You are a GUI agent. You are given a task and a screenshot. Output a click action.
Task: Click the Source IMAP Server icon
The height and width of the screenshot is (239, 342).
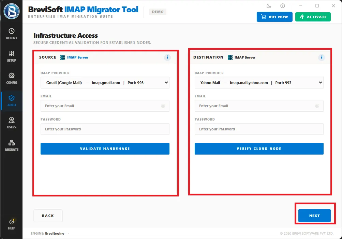pos(63,58)
